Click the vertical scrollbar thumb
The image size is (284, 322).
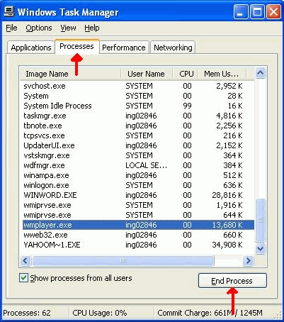coord(260,220)
